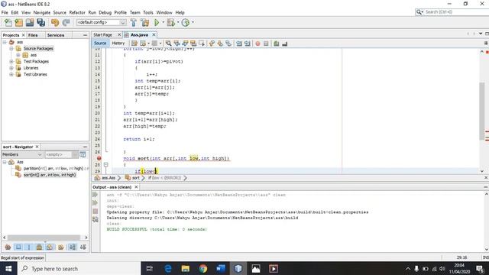The height and width of the screenshot is (275, 489).
Task: Toggle Show Non-Public Members filter in Navigator
Action: (39, 247)
